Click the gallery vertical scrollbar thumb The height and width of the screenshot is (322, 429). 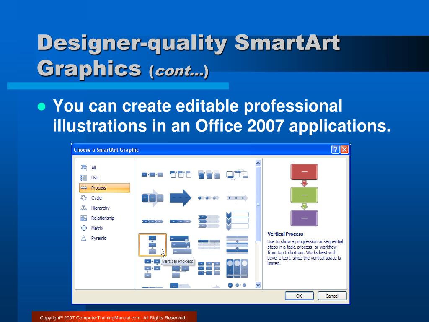[258, 204]
